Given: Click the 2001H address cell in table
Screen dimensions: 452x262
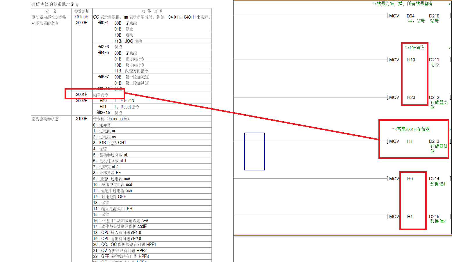Looking at the screenshot, I should (x=82, y=95).
